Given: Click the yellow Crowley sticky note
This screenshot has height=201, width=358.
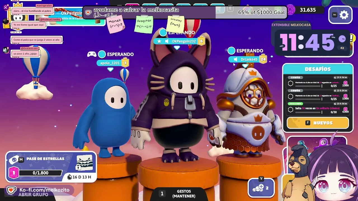Looking at the screenshot, I should pos(176,24).
